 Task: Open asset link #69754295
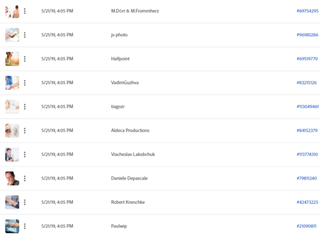coord(307,11)
